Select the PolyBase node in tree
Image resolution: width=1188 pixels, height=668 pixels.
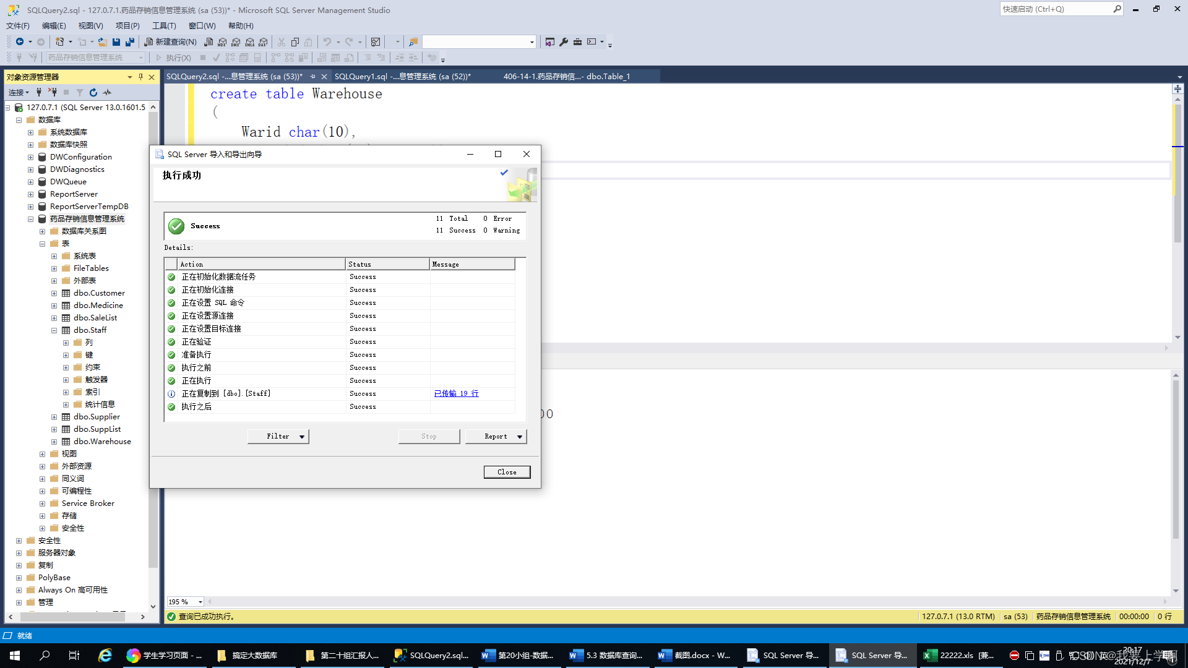[54, 578]
